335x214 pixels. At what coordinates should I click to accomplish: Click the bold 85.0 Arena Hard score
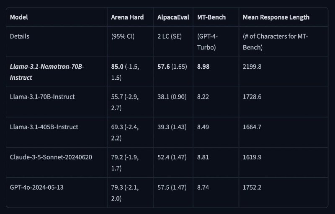pos(117,67)
